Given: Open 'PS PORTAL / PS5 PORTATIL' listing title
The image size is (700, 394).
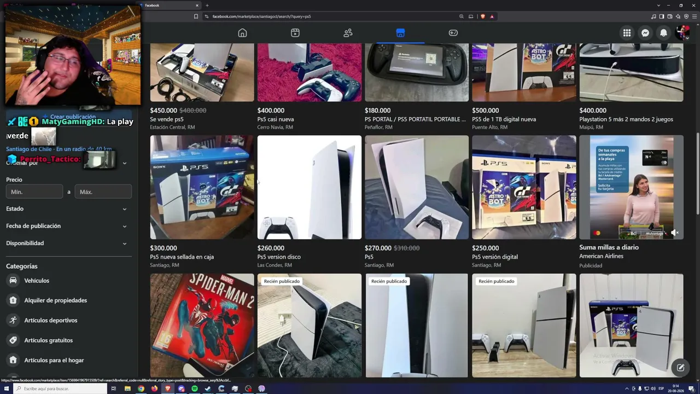Looking at the screenshot, I should point(415,119).
